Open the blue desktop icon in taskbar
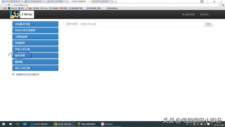225x127 pixels. pyautogui.click(x=25, y=124)
